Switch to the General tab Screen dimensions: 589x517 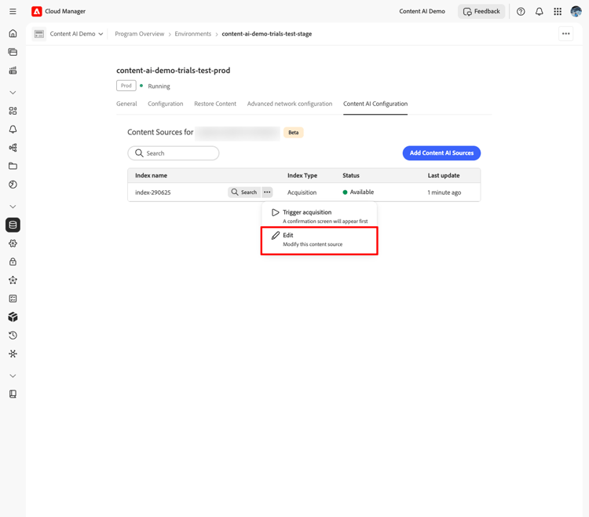coord(126,104)
